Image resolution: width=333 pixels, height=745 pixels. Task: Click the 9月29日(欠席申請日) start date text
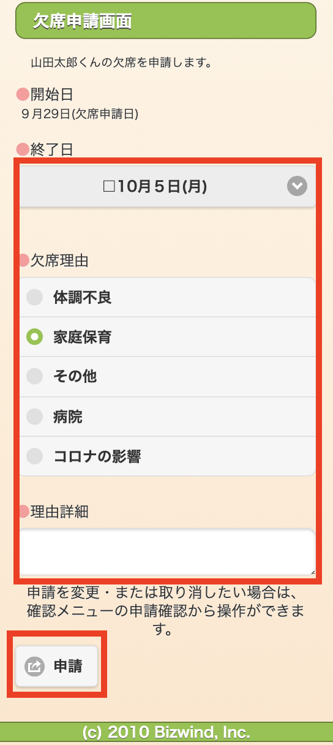(80, 114)
